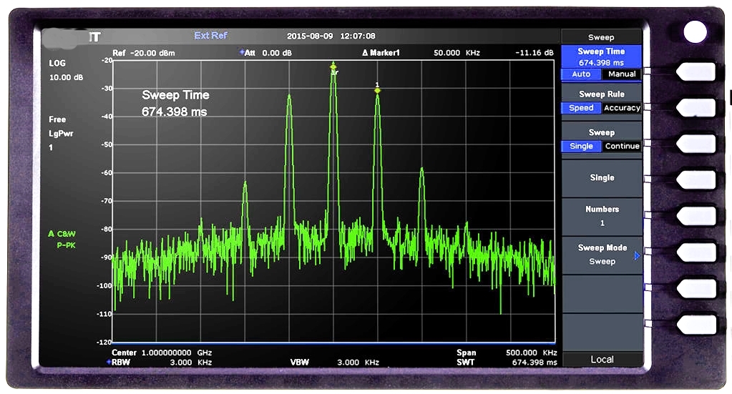732x394 pixels.
Task: Choose Speed under Sweep Rule
Action: point(581,108)
